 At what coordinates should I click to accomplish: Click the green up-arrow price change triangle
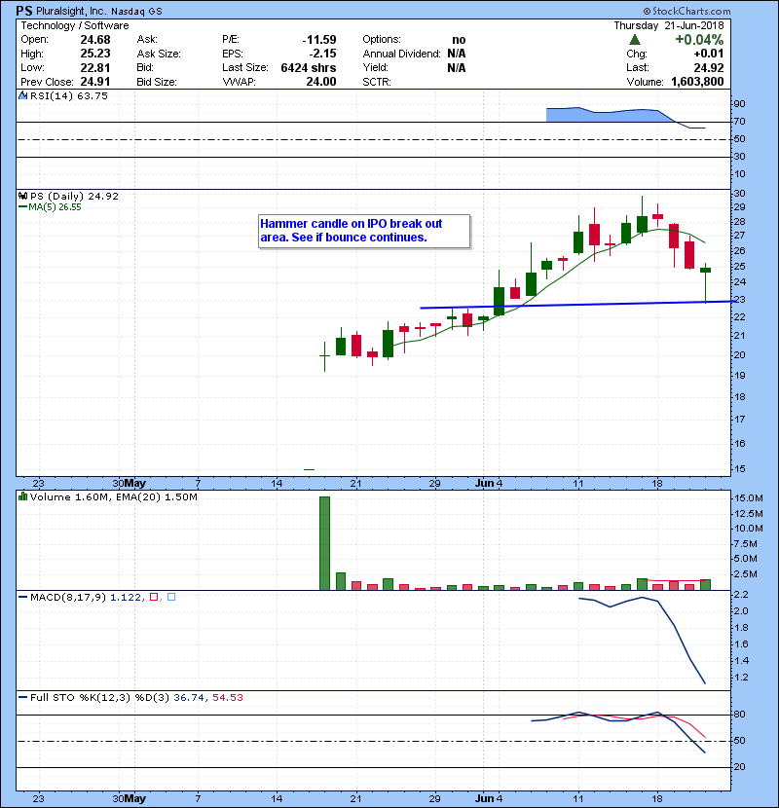point(635,40)
